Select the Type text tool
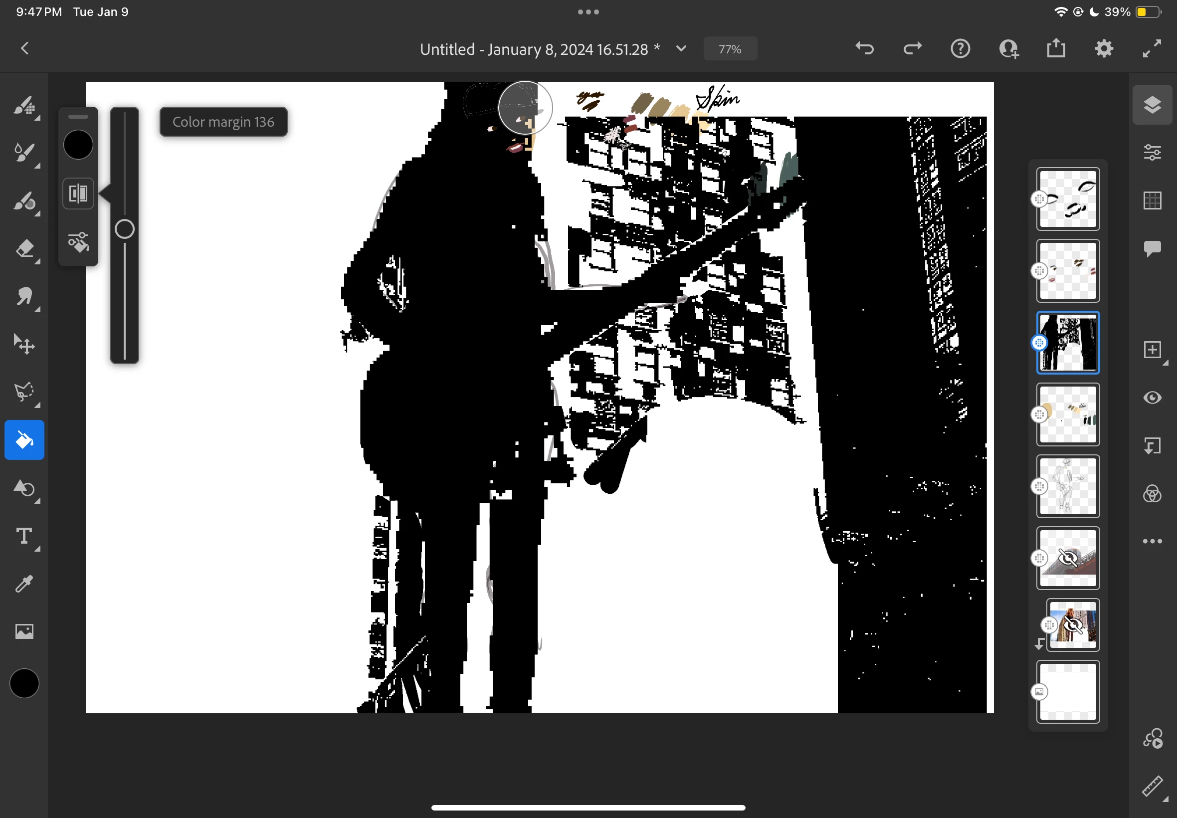 point(24,536)
